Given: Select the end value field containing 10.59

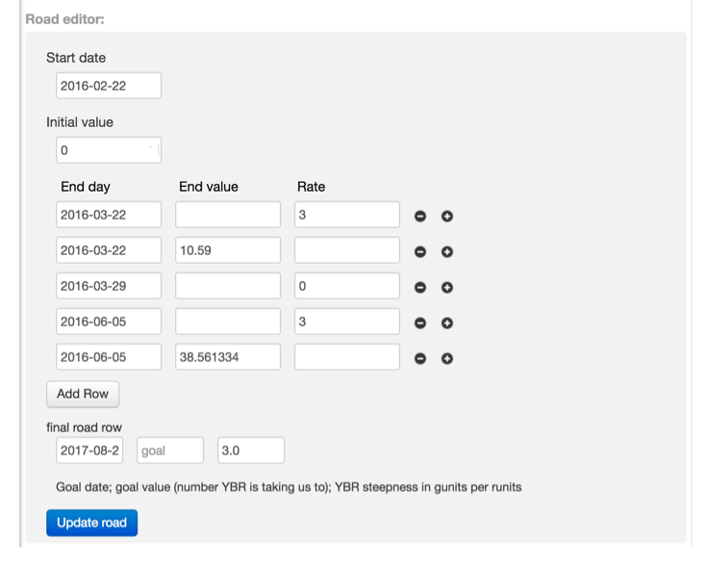Looking at the screenshot, I should (228, 250).
